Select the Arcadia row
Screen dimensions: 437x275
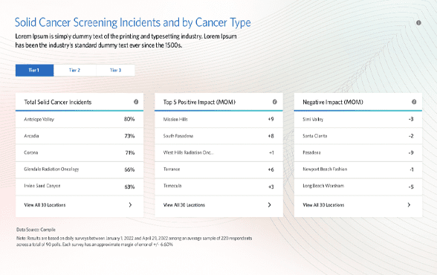[80, 136]
